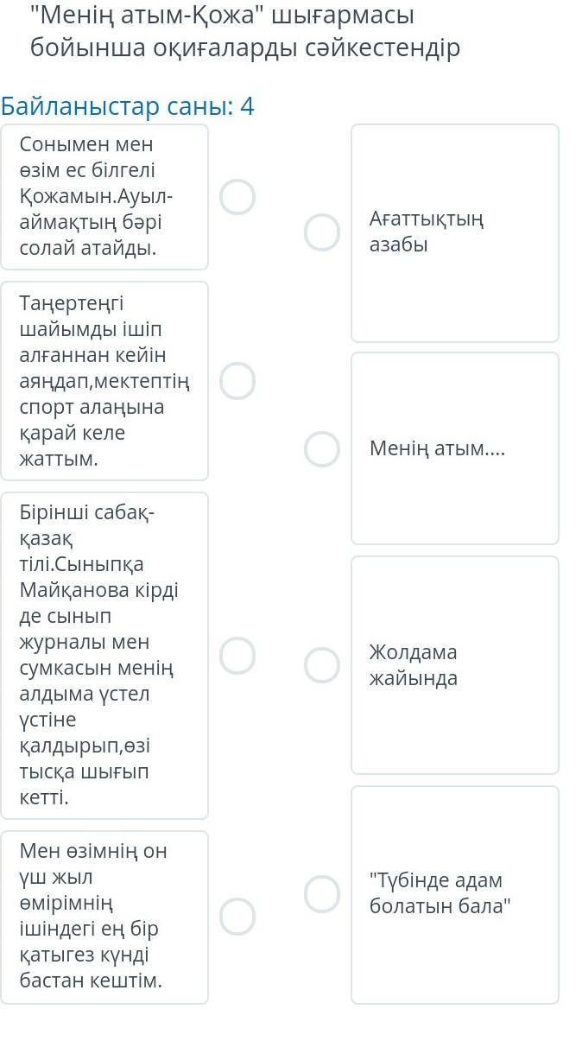
Task: Click the circle left of "Жолдама жайында"
Action: [x=322, y=664]
